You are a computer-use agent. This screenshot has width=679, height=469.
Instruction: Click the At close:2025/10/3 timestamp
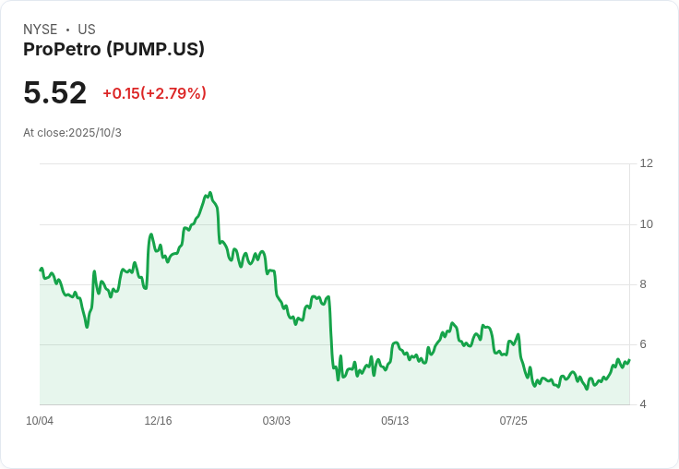[x=72, y=133]
